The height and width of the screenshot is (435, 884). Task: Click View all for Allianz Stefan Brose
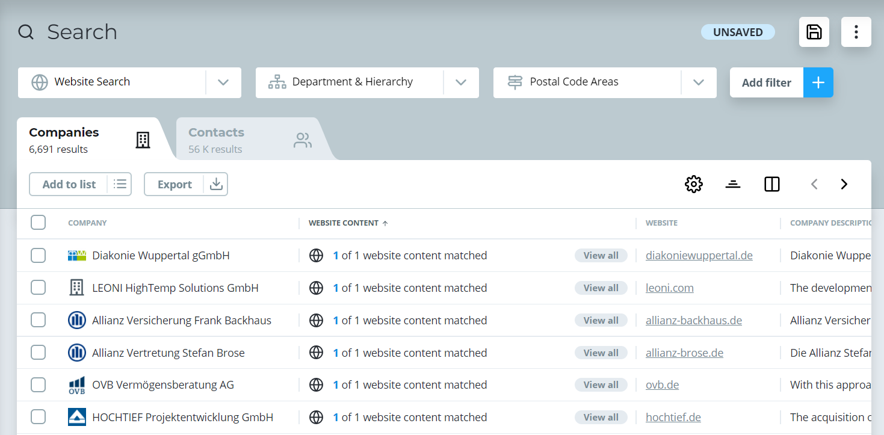[601, 353]
